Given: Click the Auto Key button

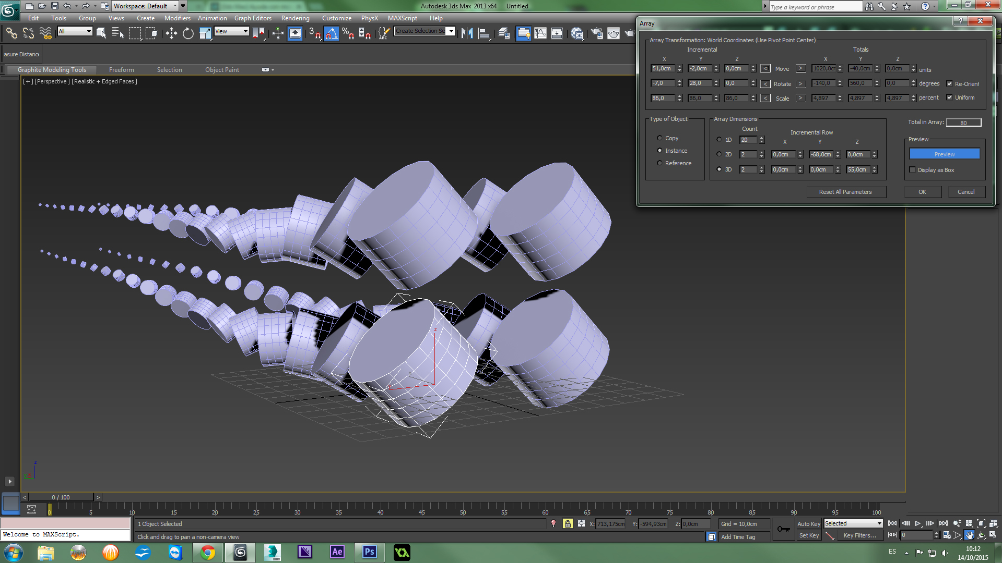Looking at the screenshot, I should point(808,524).
